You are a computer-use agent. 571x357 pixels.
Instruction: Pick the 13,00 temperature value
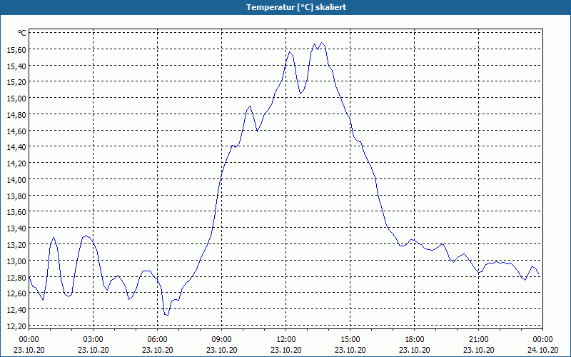tap(16, 261)
